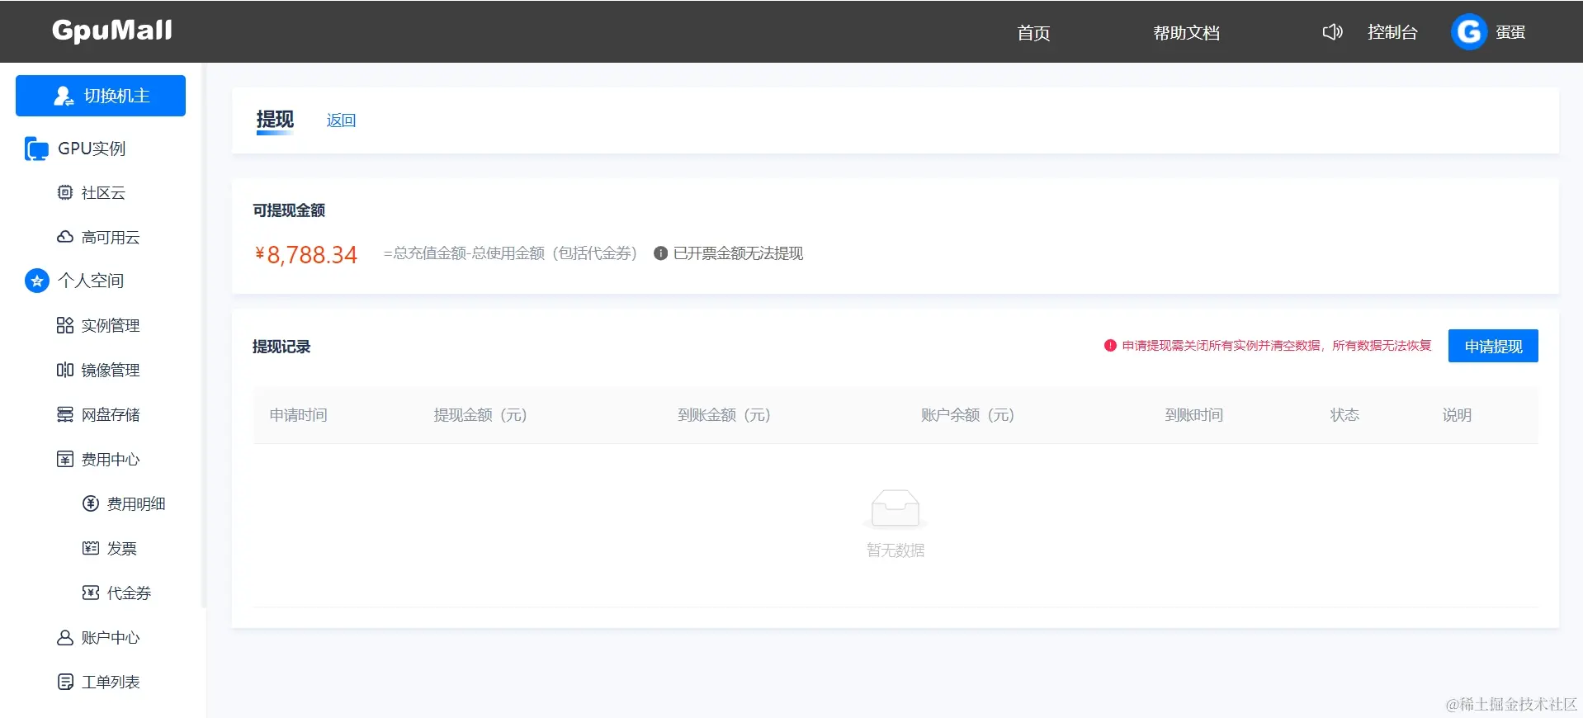Open 首页 in top navigation
This screenshot has width=1583, height=718.
(1033, 33)
